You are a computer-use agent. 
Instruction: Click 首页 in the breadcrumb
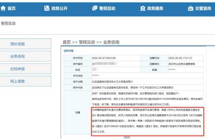pos(67,42)
